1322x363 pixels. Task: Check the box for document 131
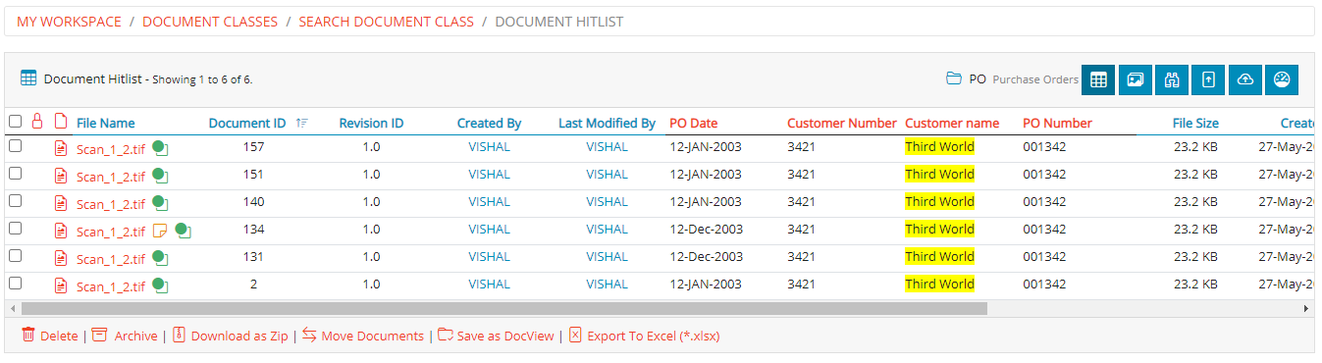point(15,255)
